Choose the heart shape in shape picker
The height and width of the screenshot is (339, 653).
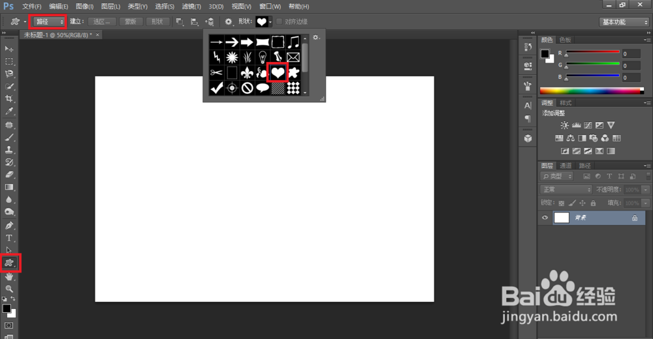pos(278,73)
